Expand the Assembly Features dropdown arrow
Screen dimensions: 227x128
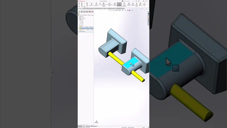[129, 7]
